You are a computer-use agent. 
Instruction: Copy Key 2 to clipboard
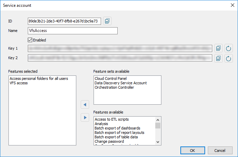(x=218, y=58)
